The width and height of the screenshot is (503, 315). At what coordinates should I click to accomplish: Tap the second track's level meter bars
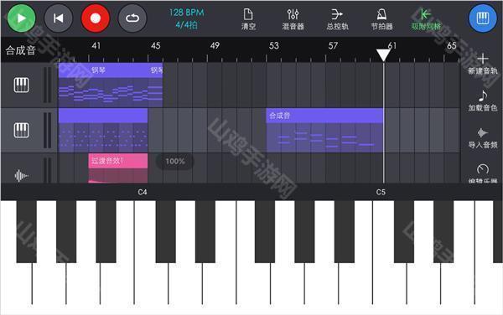click(48, 131)
